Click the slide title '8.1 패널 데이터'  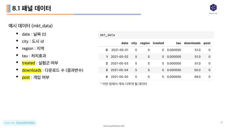click(32, 8)
